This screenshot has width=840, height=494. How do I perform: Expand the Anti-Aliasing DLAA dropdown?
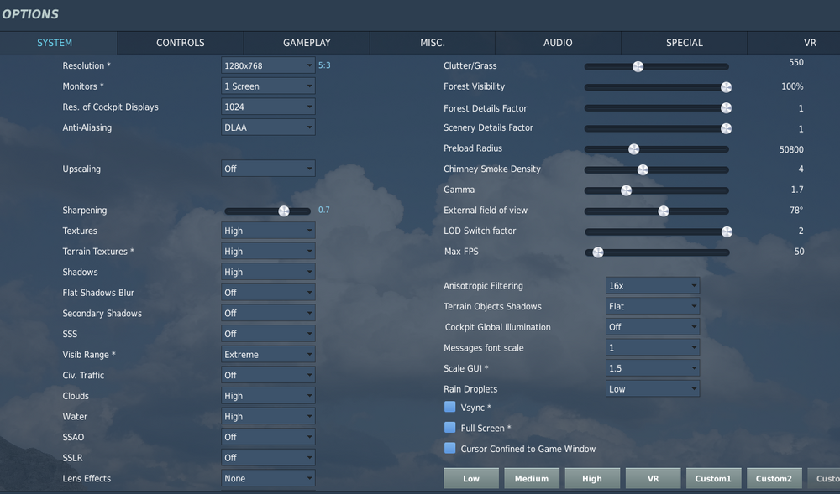pyautogui.click(x=269, y=127)
